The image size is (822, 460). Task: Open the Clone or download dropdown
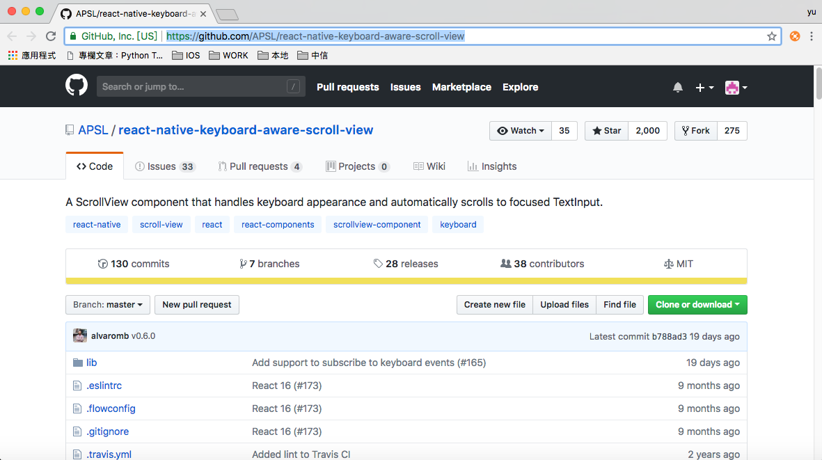[697, 305]
